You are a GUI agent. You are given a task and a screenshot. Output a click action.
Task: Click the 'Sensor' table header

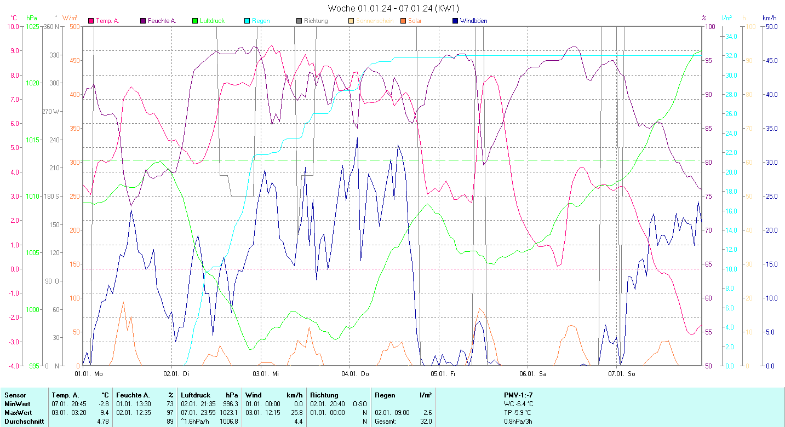(15, 395)
